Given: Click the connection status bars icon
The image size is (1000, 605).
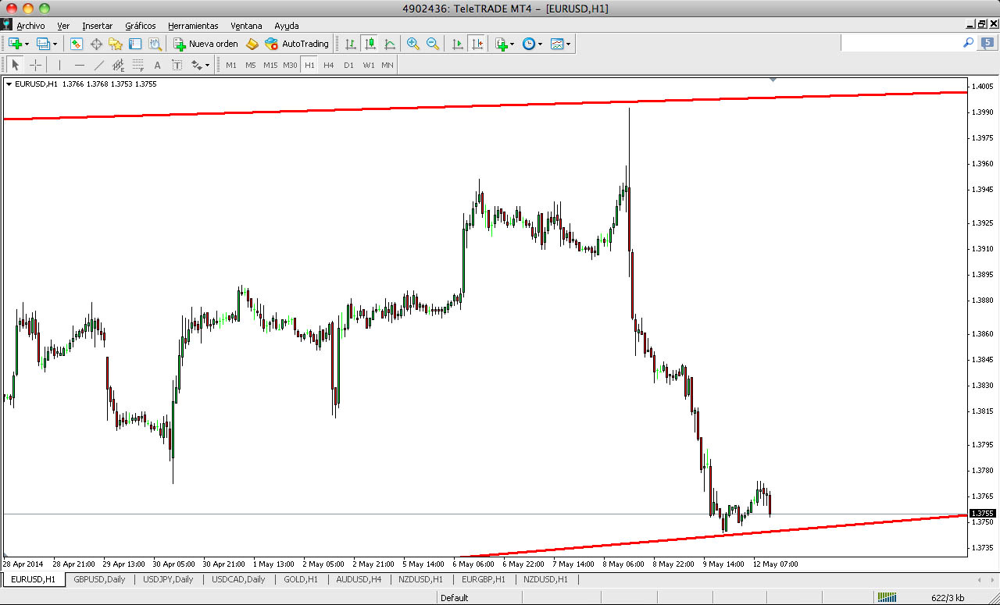Looking at the screenshot, I should point(887,597).
